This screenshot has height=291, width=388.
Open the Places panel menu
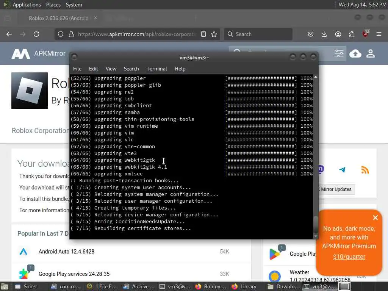(53, 5)
